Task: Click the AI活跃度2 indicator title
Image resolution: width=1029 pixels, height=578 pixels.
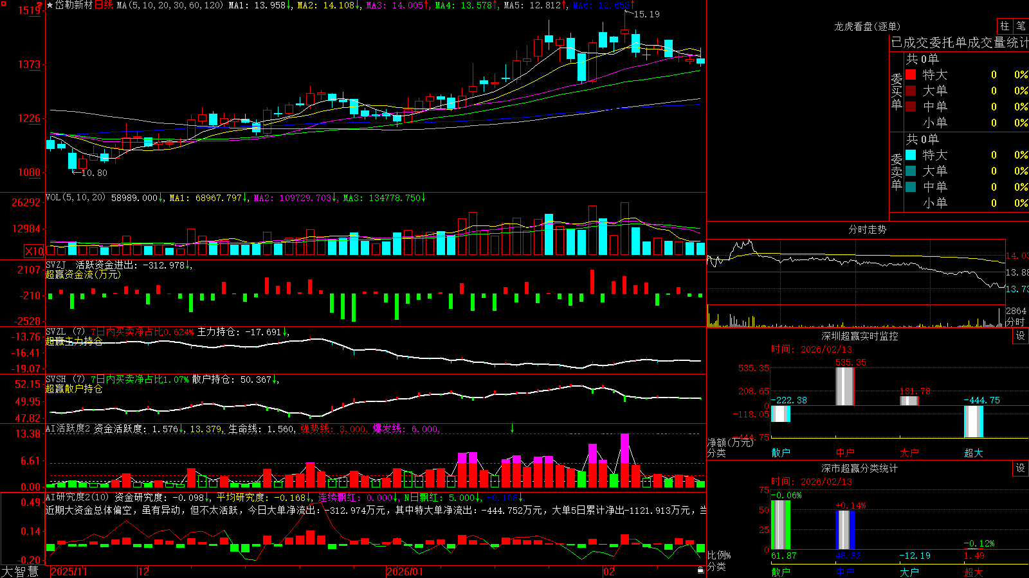Action: click(68, 429)
